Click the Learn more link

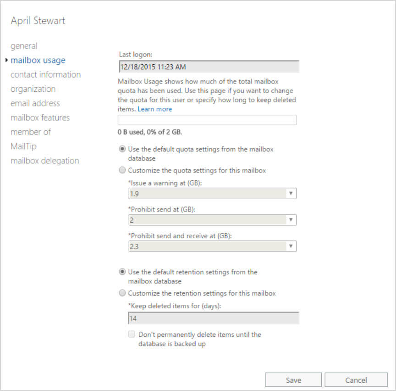coord(155,109)
